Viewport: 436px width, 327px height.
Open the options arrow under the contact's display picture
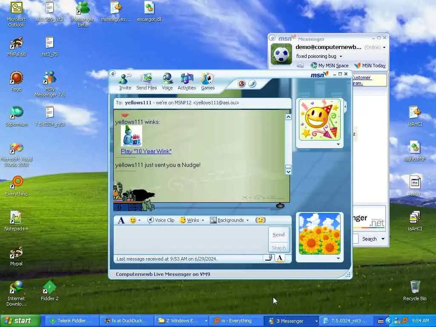point(338,144)
